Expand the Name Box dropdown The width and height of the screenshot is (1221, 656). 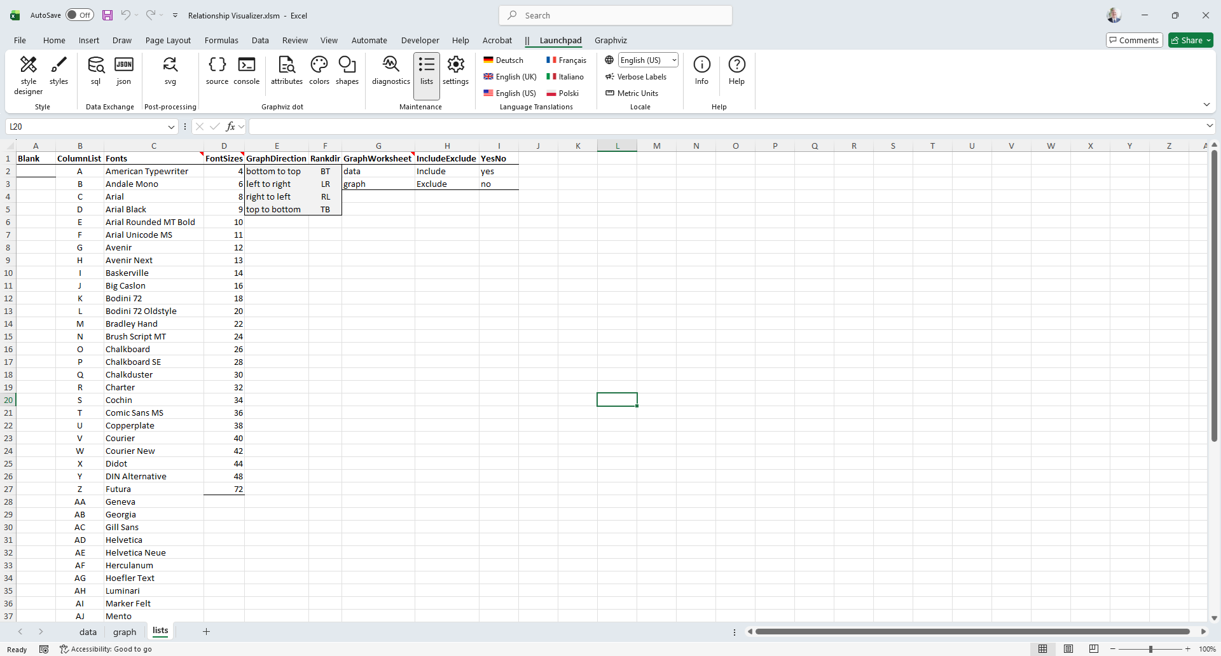pos(171,126)
